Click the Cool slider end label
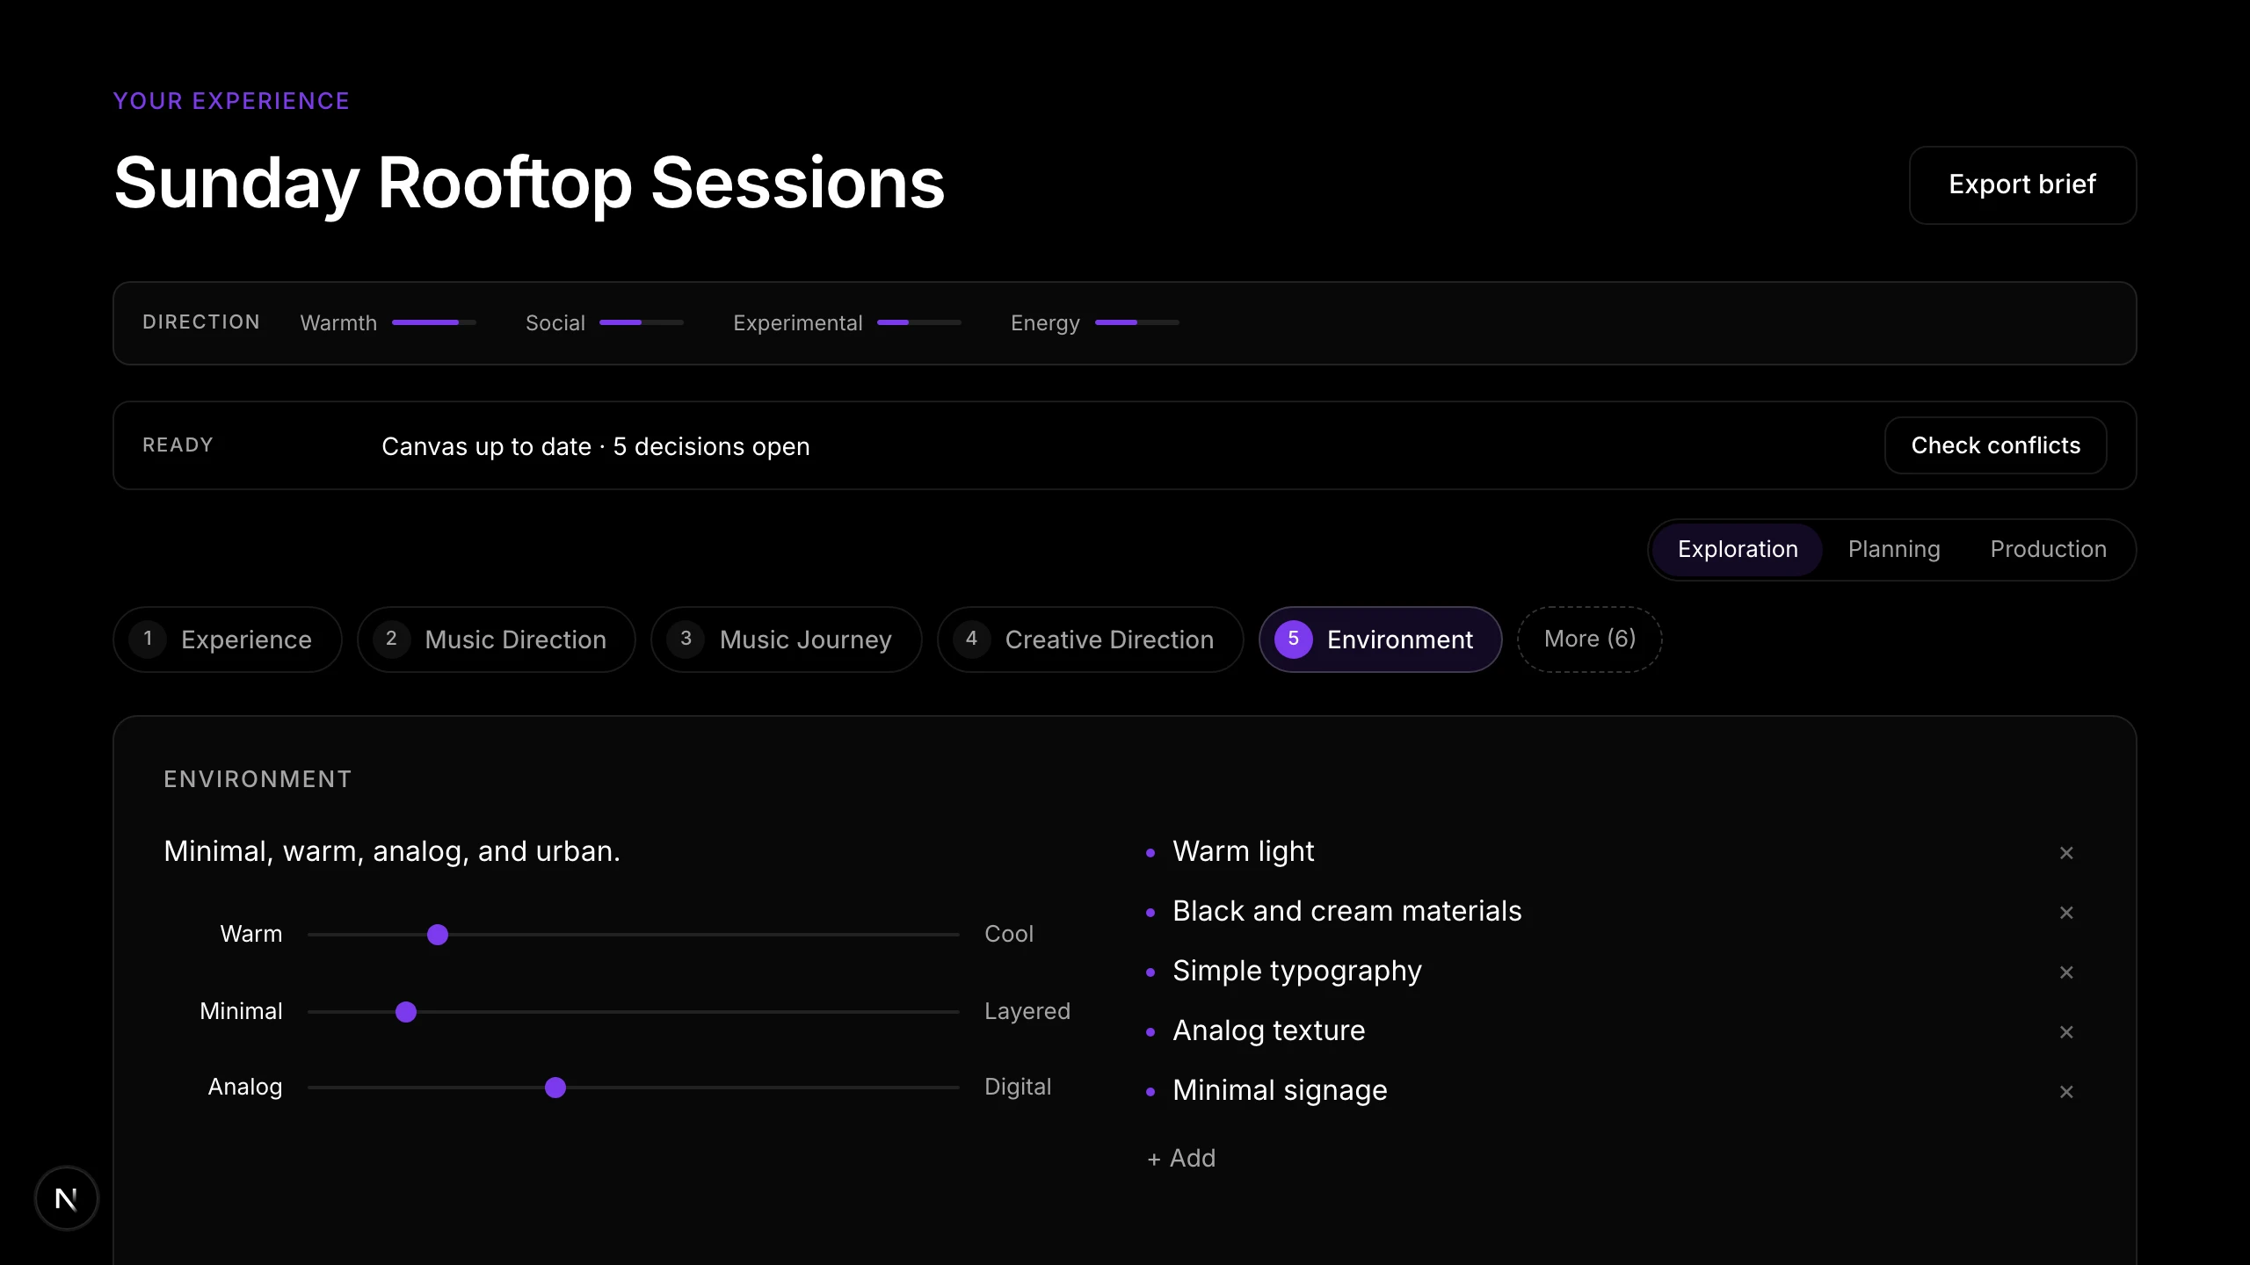 1009,934
